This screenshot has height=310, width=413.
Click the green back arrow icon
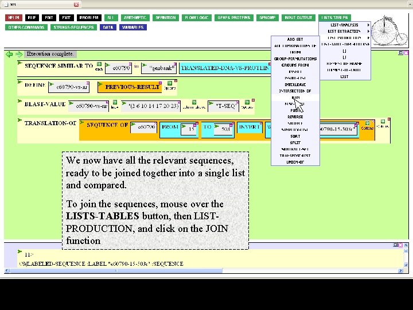[9, 55]
